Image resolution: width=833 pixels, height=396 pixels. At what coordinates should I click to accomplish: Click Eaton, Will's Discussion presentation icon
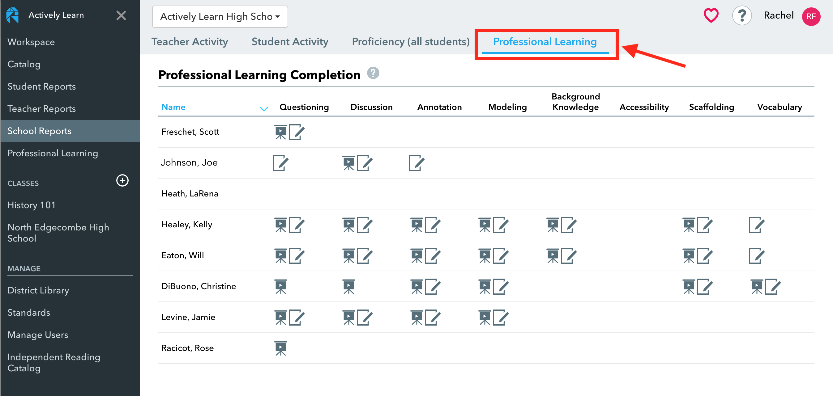click(348, 256)
